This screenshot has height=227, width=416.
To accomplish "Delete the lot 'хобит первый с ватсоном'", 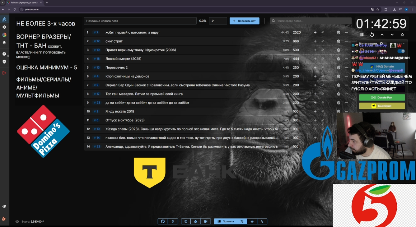I will point(339,32).
